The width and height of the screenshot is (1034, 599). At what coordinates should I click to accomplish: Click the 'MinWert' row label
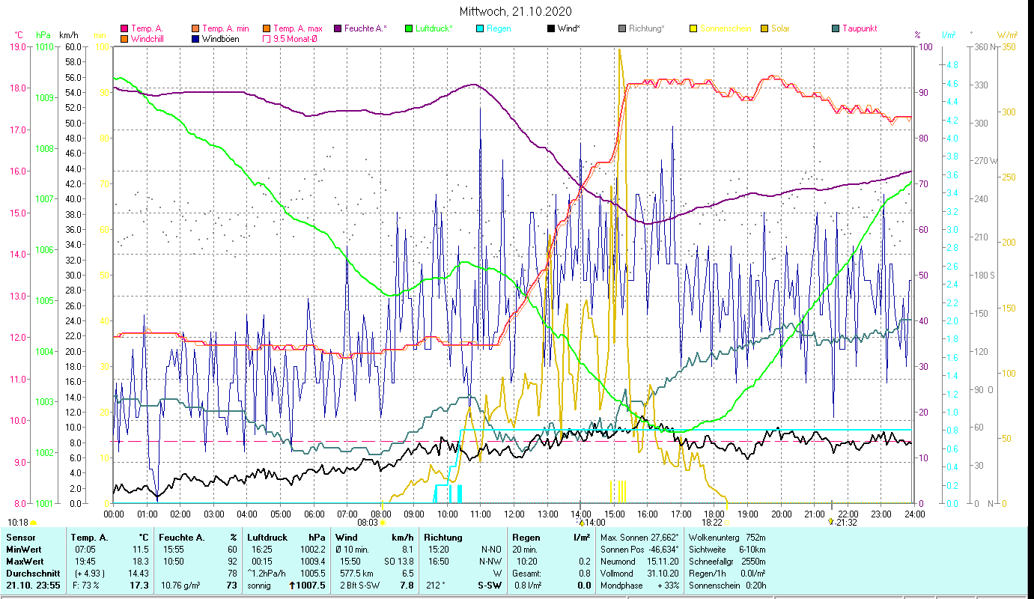[24, 550]
